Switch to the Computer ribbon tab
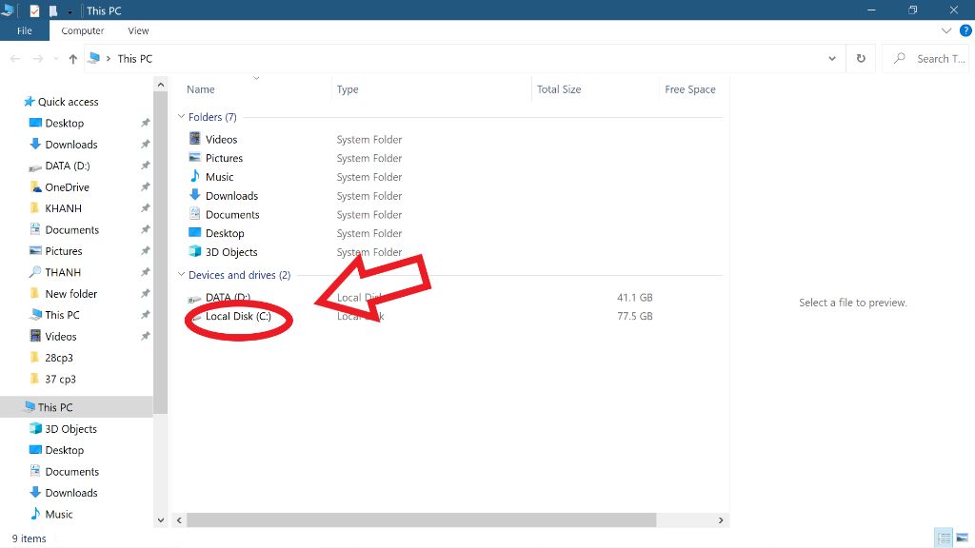This screenshot has width=975, height=548. (x=82, y=30)
